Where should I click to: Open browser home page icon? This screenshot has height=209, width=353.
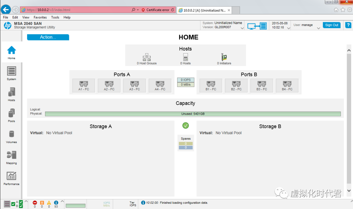(336, 10)
